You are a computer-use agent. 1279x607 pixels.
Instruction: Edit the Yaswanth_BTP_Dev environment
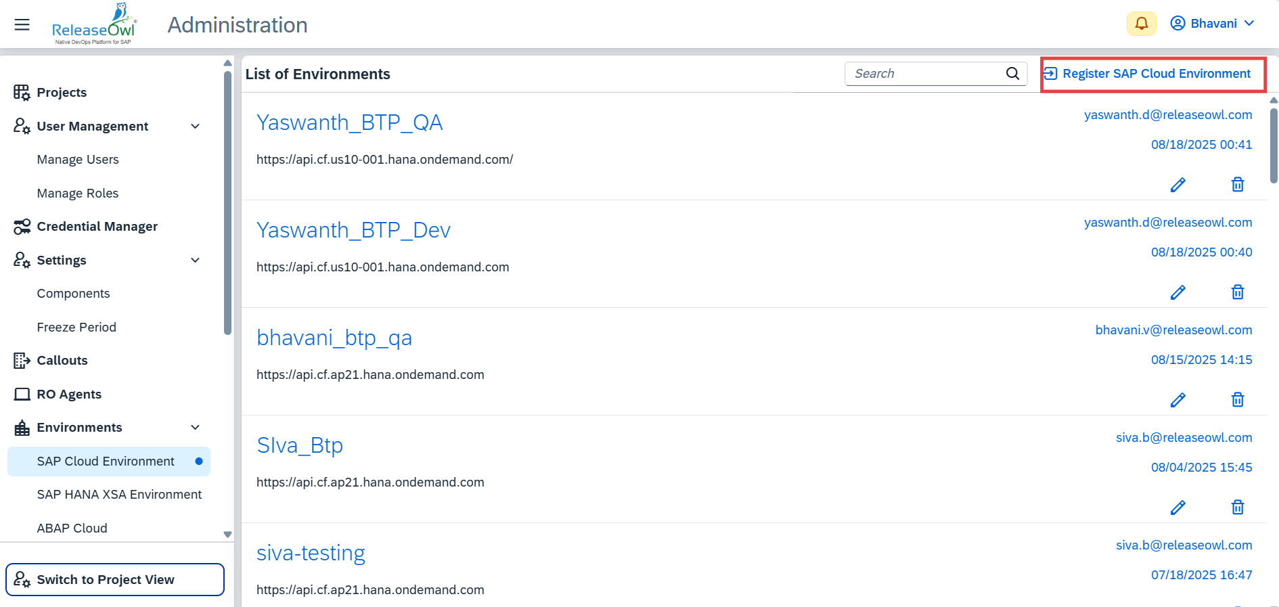pyautogui.click(x=1178, y=292)
